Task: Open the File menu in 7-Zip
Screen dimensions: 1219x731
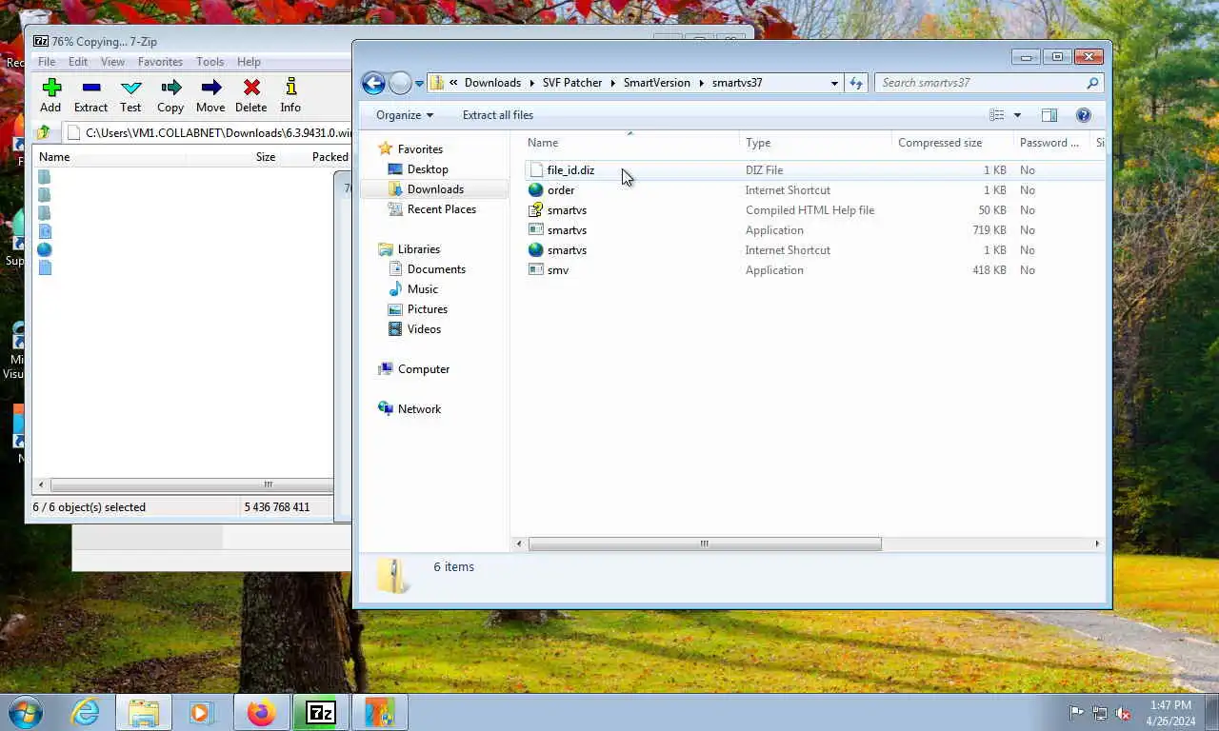Action: (x=46, y=62)
